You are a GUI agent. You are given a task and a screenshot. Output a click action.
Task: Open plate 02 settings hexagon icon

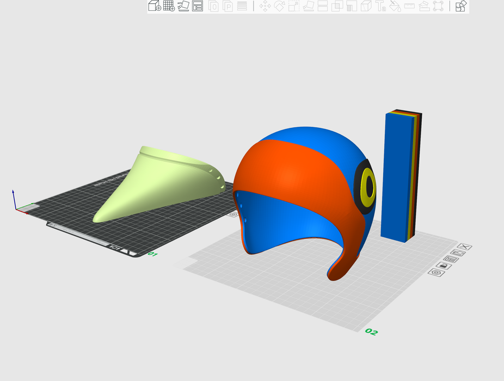436,272
